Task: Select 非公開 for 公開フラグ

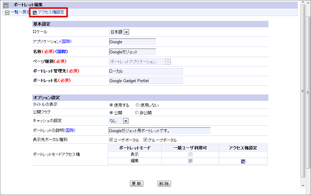Action: point(136,113)
